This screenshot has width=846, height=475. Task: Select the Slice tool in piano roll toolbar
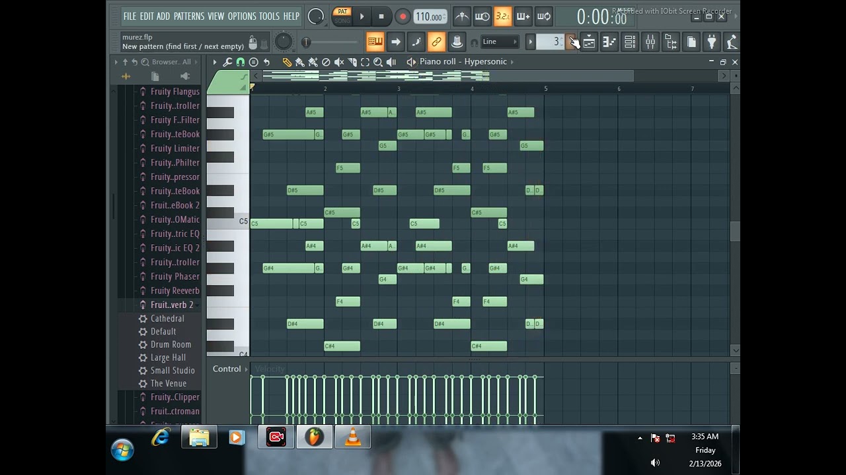352,62
